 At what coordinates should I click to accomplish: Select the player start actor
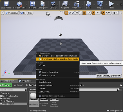coord(61,43)
